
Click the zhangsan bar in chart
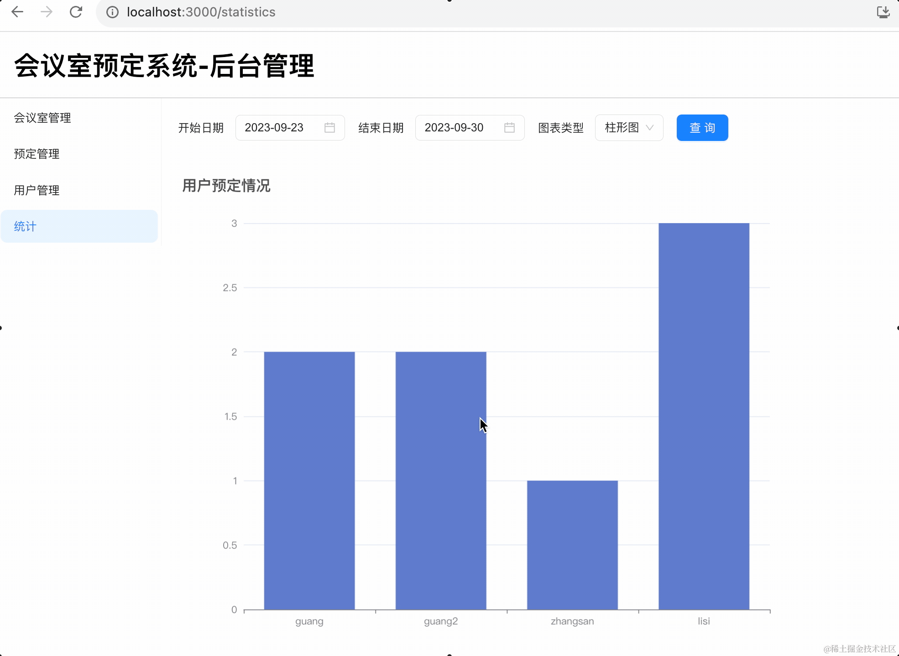coord(572,545)
